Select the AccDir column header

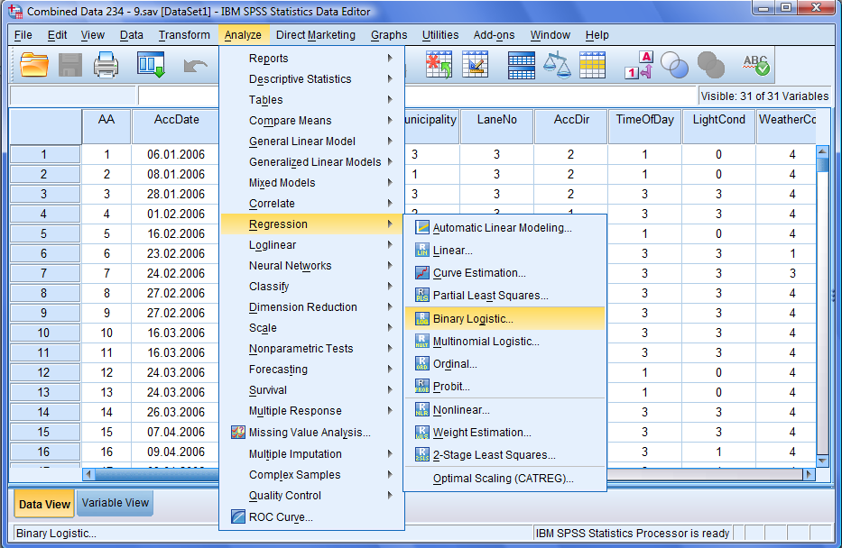click(571, 126)
